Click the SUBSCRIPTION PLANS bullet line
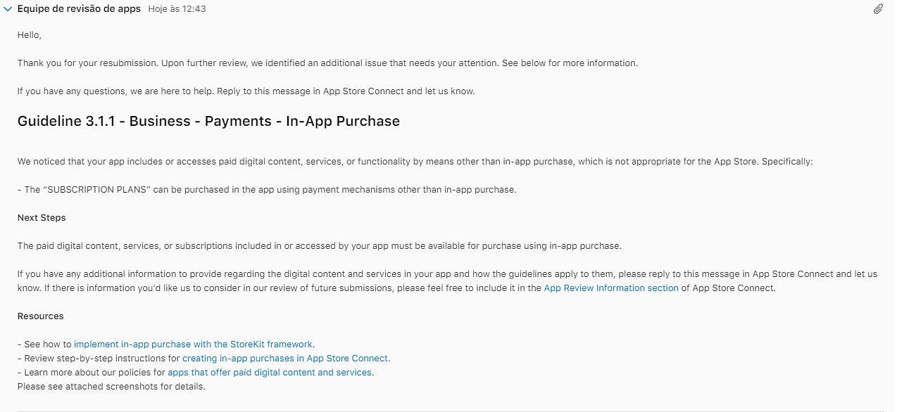This screenshot has width=909, height=412. point(267,189)
